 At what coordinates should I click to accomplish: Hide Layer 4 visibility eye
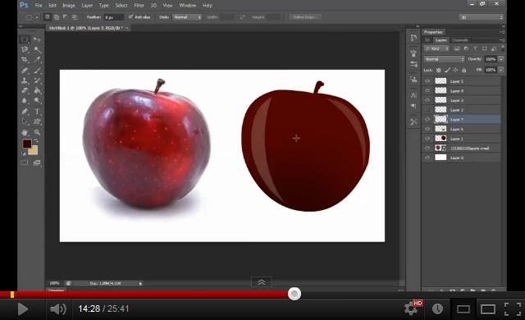click(x=427, y=91)
